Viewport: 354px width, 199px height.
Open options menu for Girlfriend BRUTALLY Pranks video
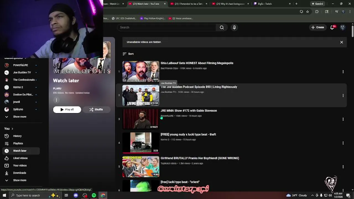[343, 167]
